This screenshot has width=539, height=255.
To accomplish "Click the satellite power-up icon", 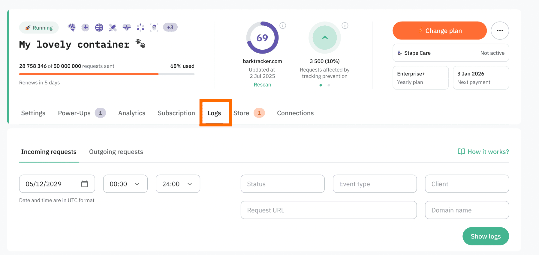I will click(x=113, y=28).
